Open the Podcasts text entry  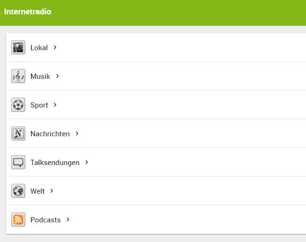click(x=45, y=220)
